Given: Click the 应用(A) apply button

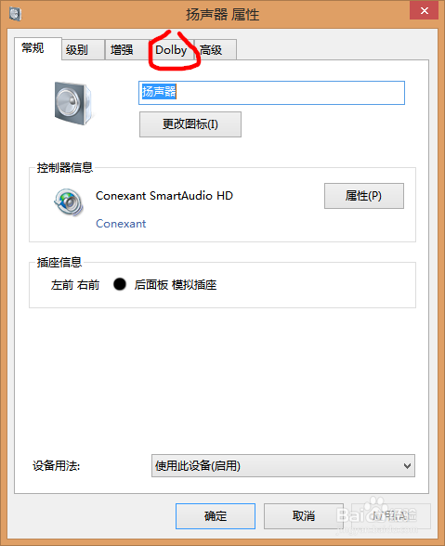Looking at the screenshot, I should [x=391, y=516].
